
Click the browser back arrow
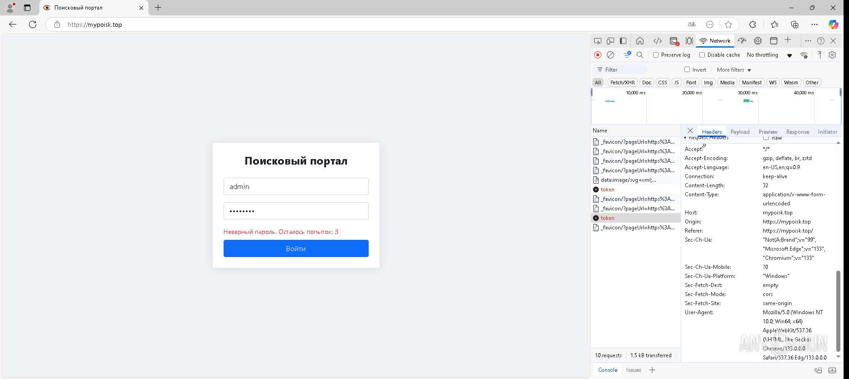(x=13, y=24)
